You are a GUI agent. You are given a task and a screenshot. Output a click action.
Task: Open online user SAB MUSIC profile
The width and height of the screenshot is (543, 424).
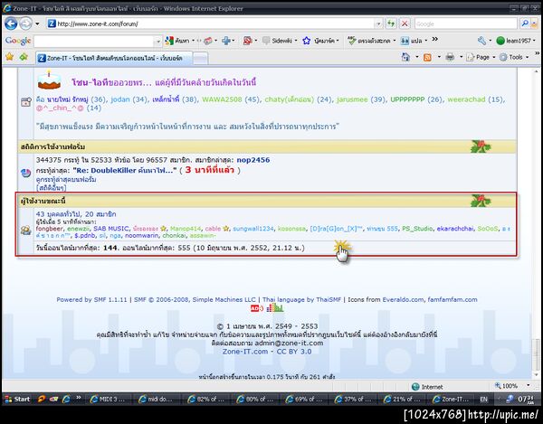(x=111, y=229)
